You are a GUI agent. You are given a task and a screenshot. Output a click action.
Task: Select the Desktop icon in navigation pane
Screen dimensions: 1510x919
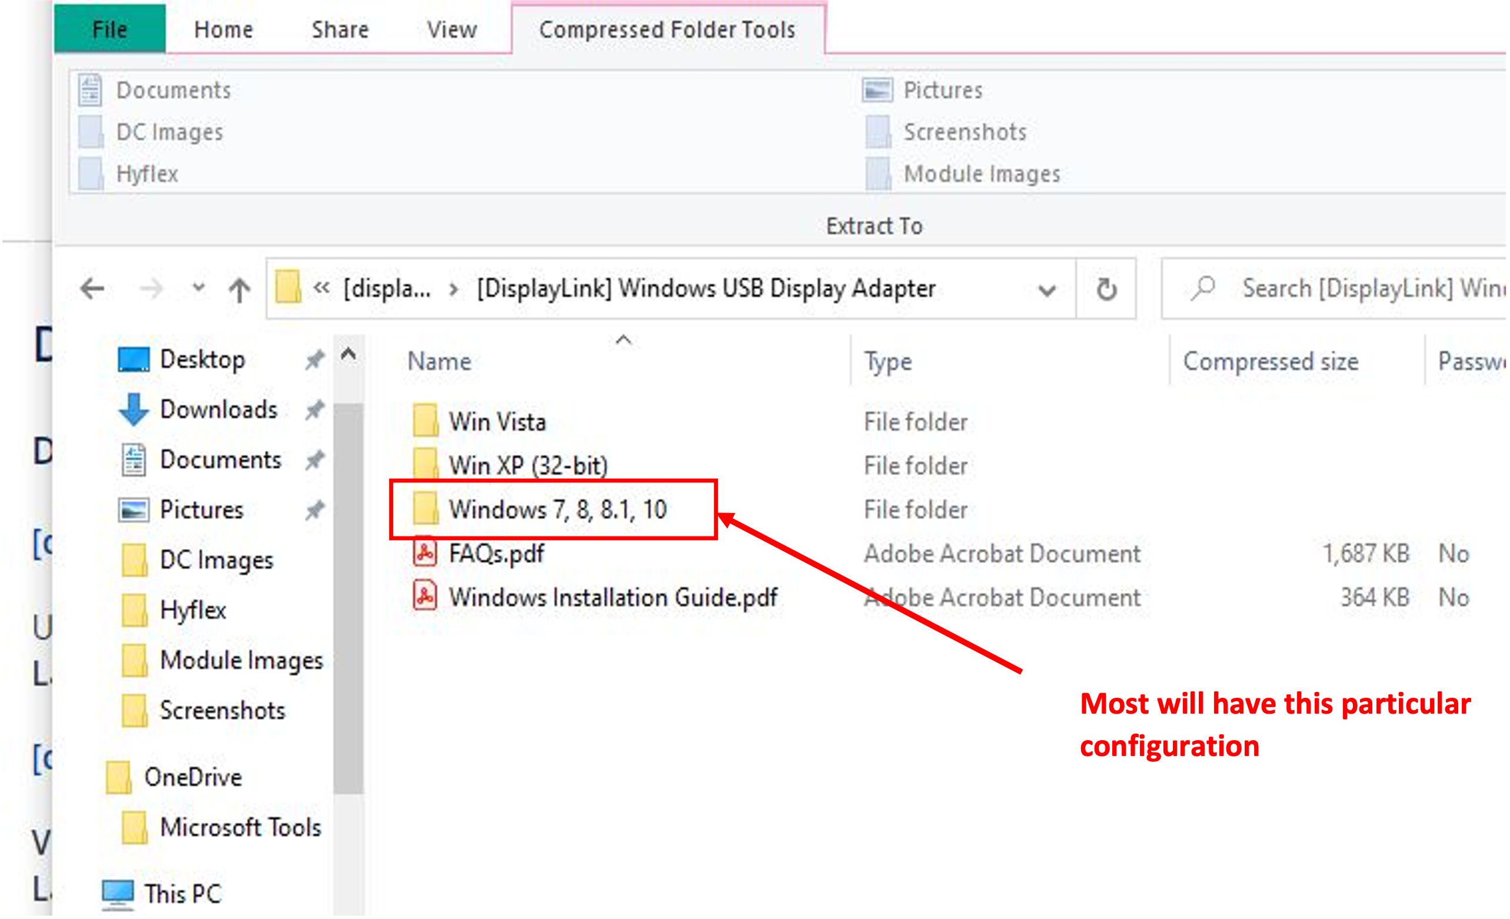(134, 359)
